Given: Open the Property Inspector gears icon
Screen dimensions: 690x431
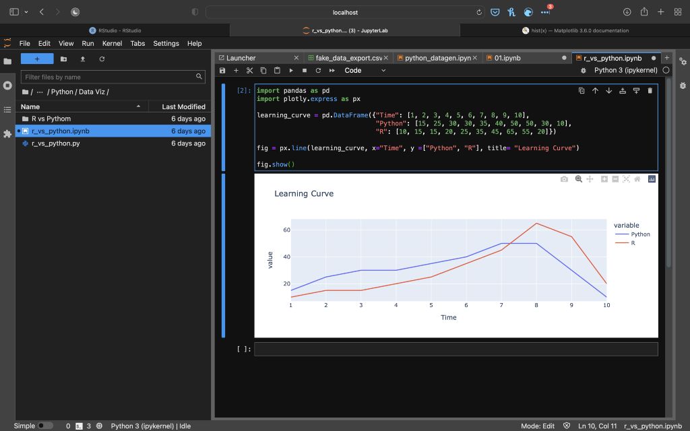Looking at the screenshot, I should [683, 61].
